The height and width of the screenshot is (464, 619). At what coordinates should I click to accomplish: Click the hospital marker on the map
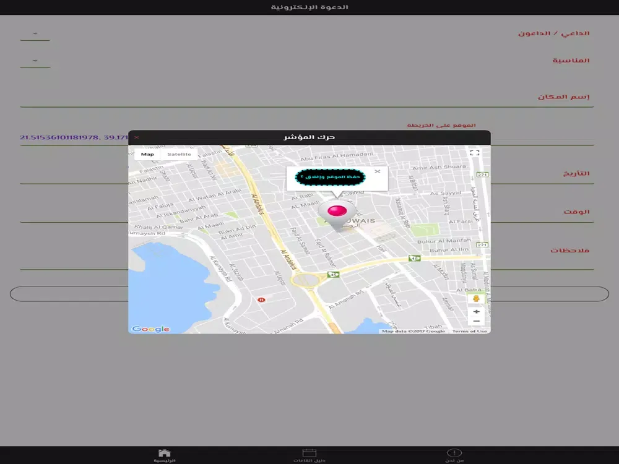261,300
